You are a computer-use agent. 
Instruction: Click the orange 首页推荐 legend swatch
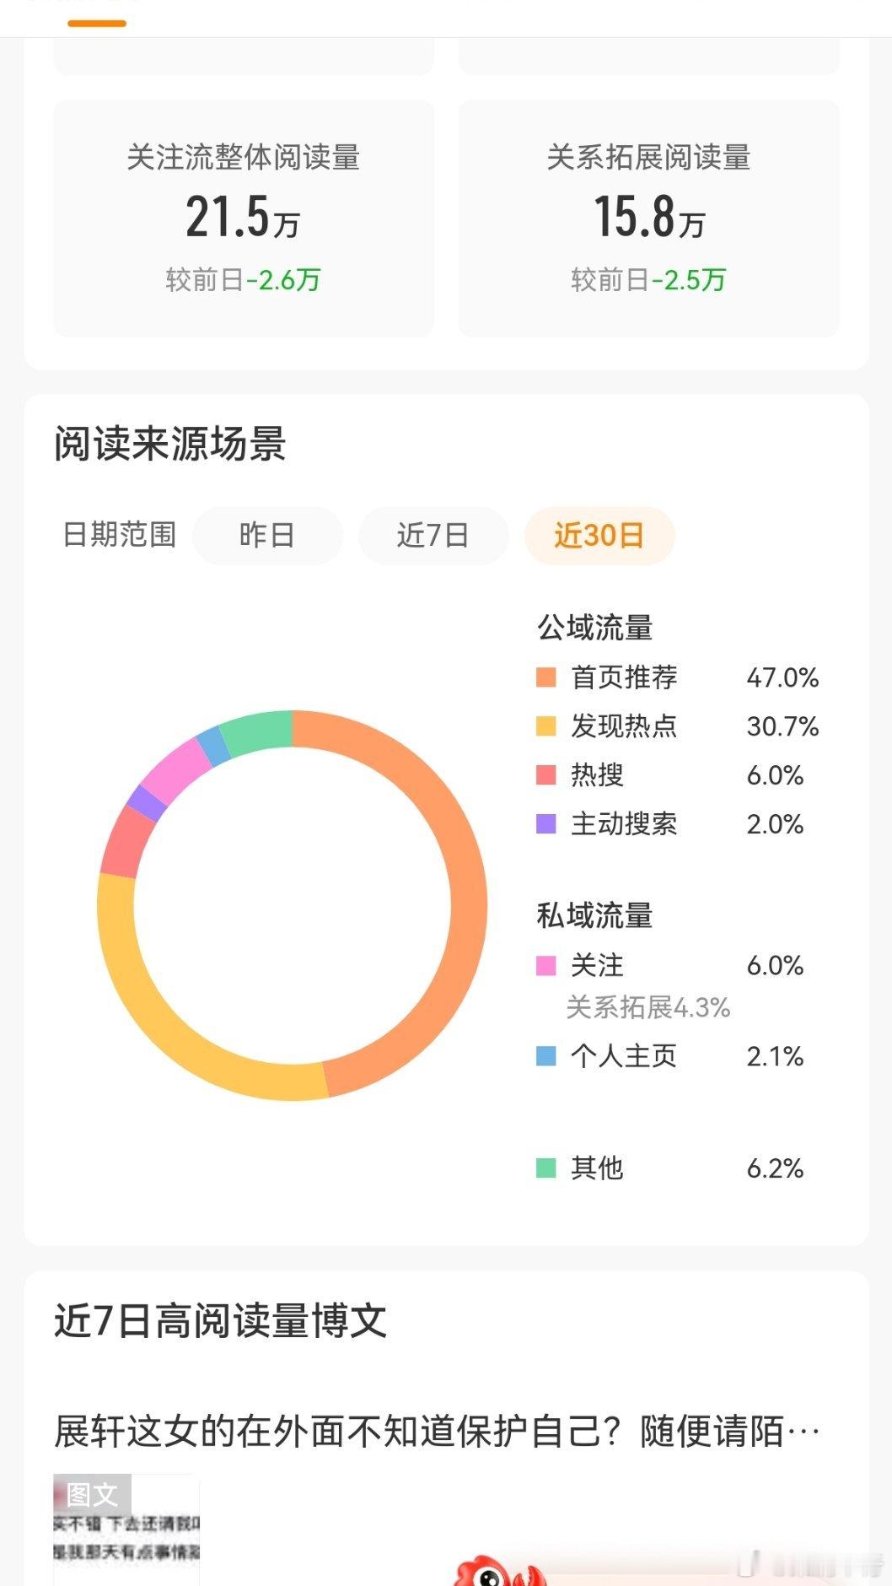tap(546, 677)
